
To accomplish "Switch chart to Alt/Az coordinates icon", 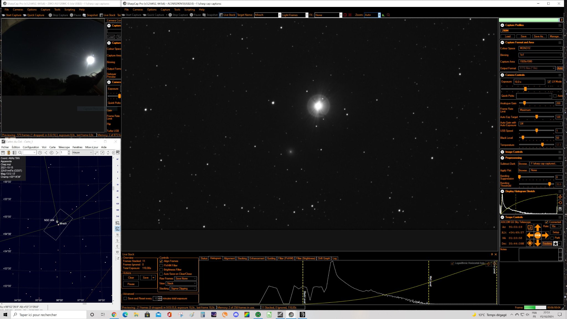I will pos(117,229).
